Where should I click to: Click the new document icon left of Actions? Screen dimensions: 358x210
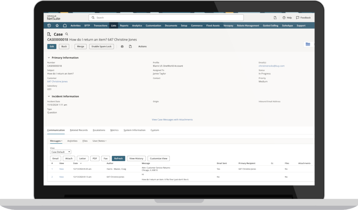pos(130,46)
